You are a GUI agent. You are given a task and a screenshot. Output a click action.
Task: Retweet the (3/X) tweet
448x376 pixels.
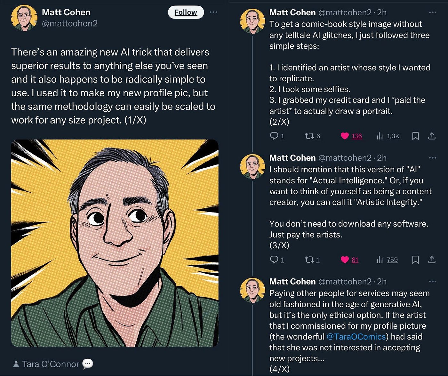(x=309, y=260)
